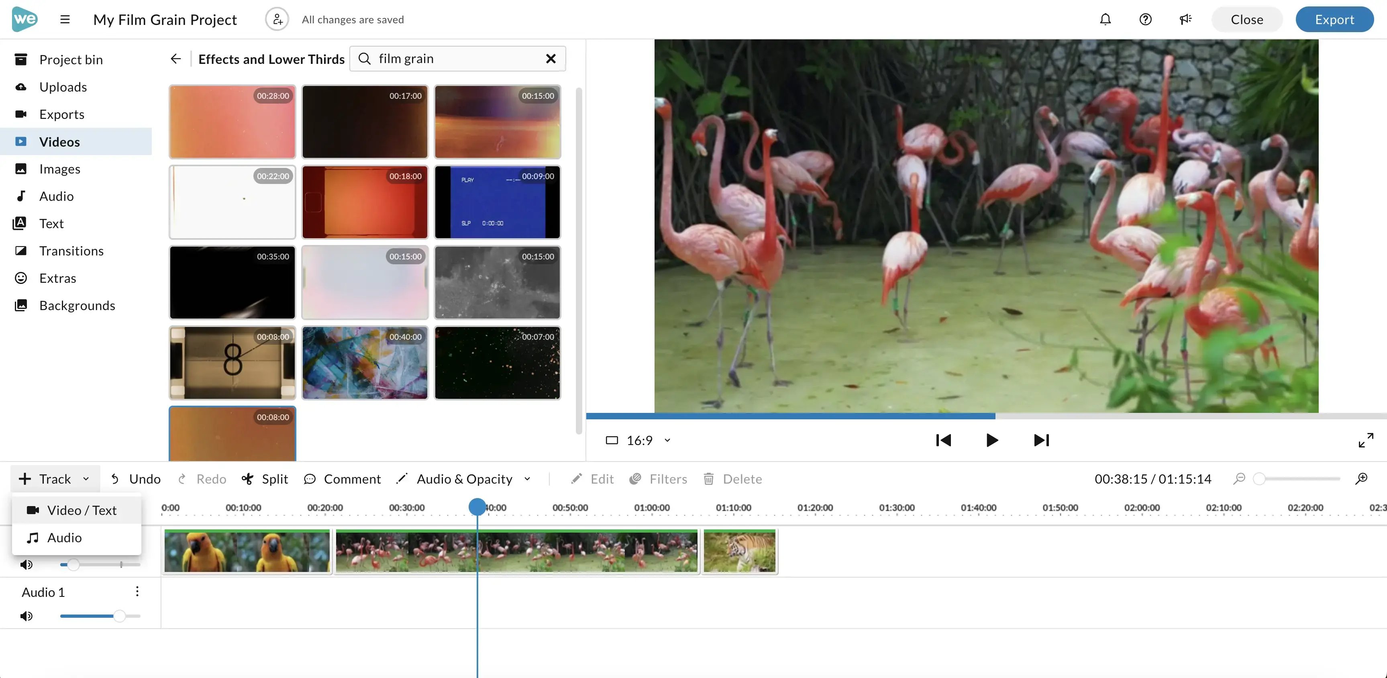Enter fullscreen preview mode
Viewport: 1387px width, 678px height.
(1365, 440)
